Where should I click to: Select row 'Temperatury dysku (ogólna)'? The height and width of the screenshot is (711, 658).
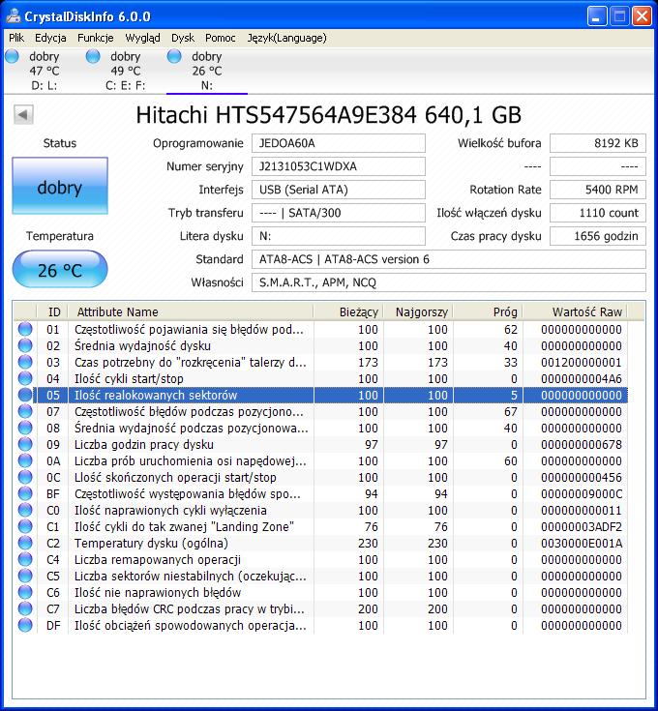[320, 543]
